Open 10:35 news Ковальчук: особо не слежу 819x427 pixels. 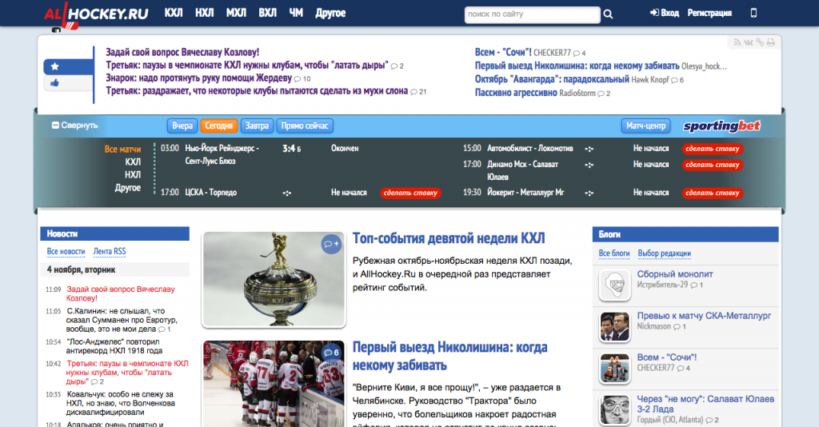(x=120, y=403)
